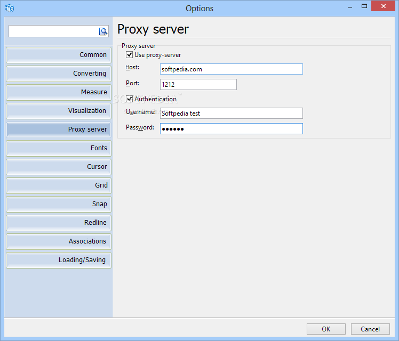399x341 pixels.
Task: Uncheck the Use proxy-server checkbox
Action: click(129, 55)
